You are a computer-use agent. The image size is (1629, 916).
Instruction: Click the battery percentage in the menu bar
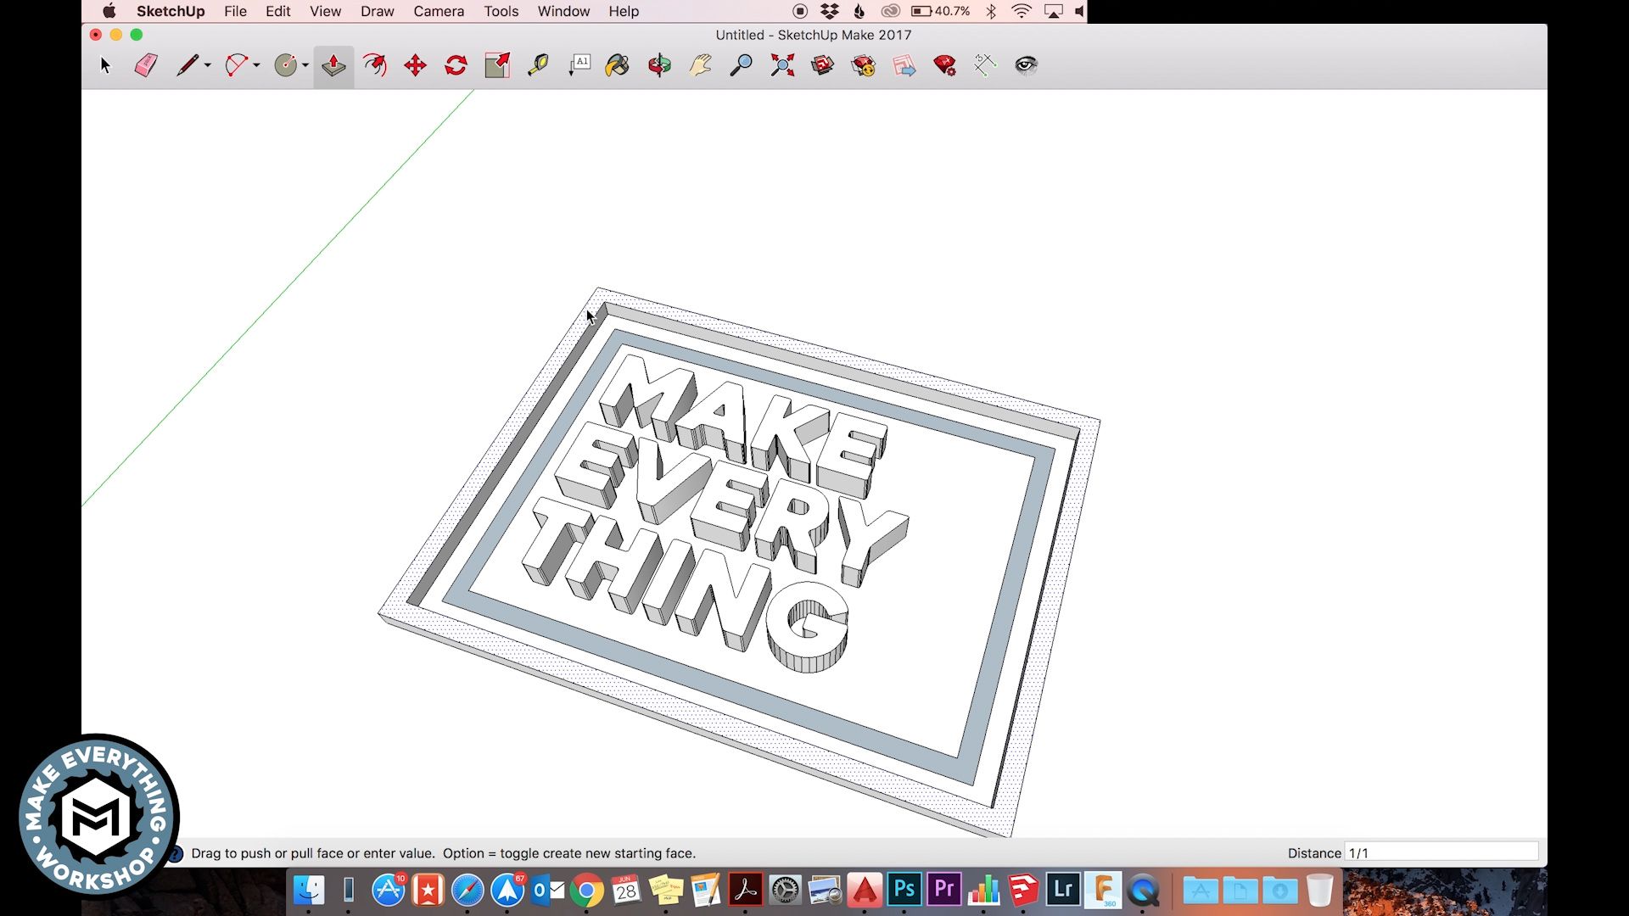pos(950,11)
